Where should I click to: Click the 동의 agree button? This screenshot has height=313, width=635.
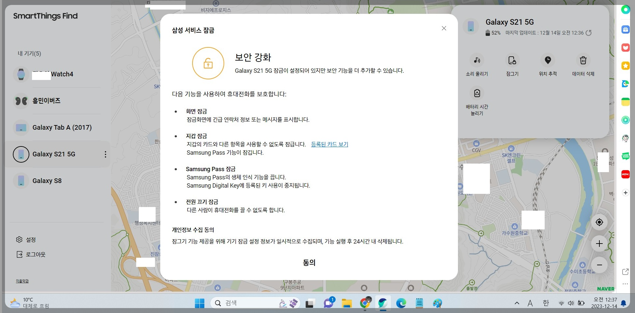[x=309, y=263]
